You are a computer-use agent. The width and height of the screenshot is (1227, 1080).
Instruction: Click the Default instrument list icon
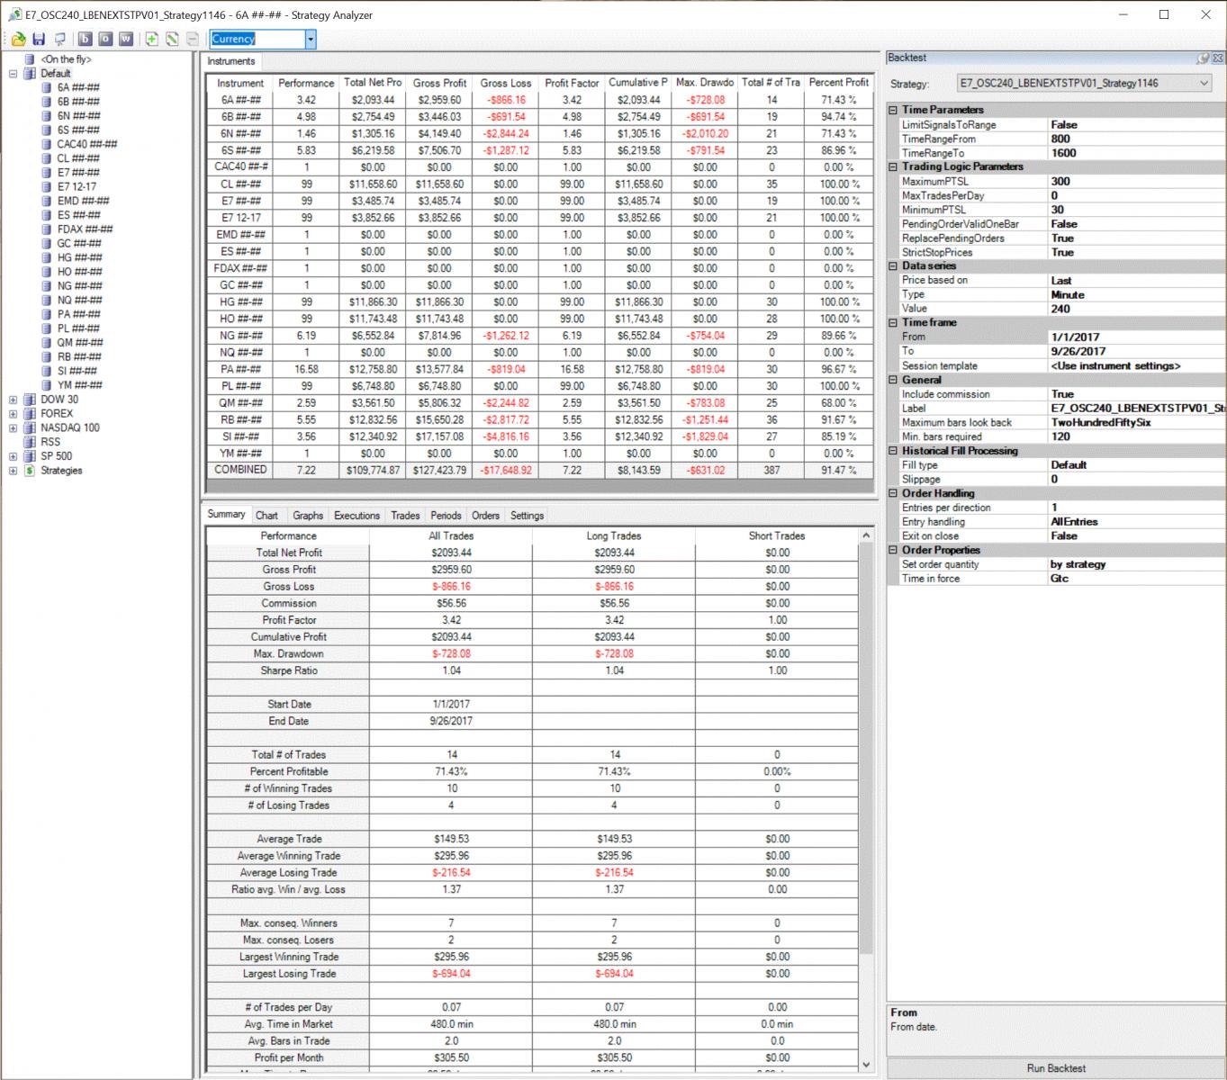[30, 74]
